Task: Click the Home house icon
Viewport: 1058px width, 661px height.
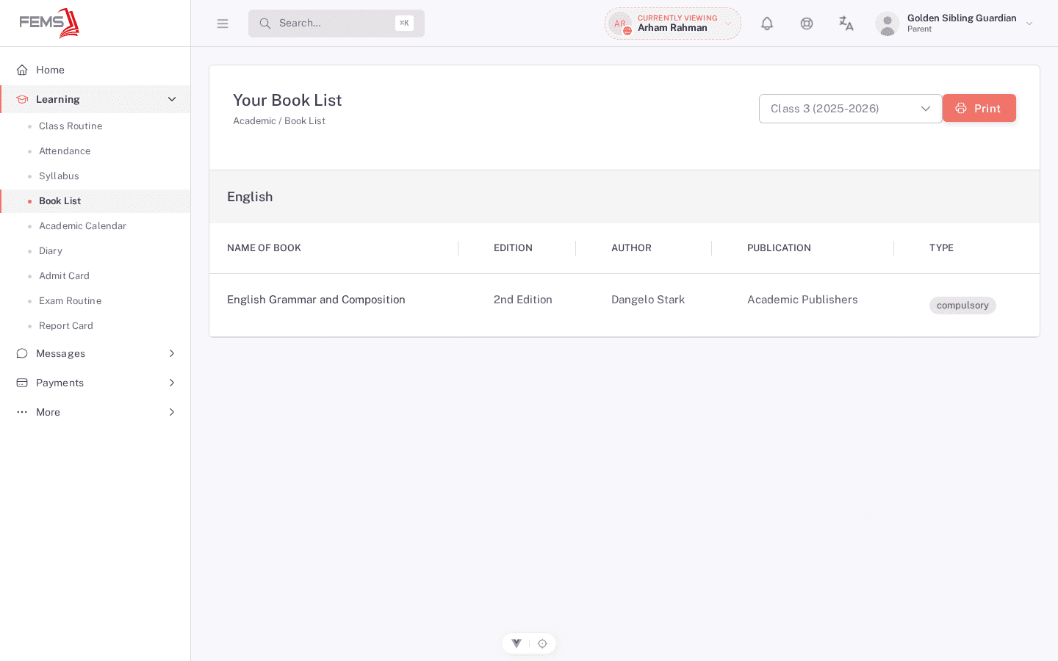Action: [x=22, y=70]
